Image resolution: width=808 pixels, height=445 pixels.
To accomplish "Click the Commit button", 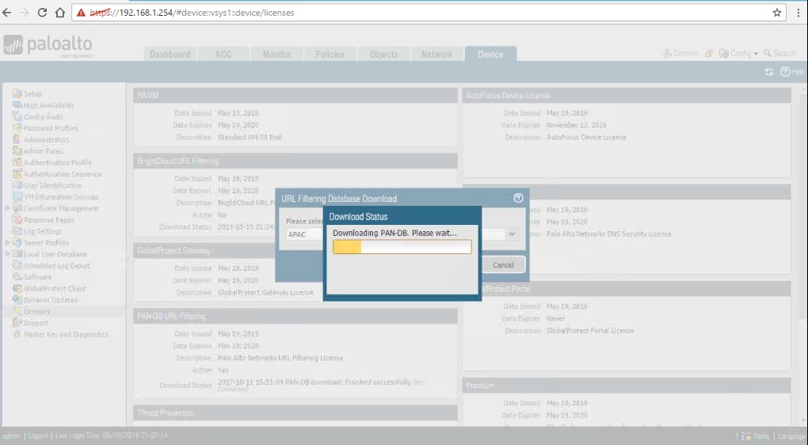I will tap(680, 53).
